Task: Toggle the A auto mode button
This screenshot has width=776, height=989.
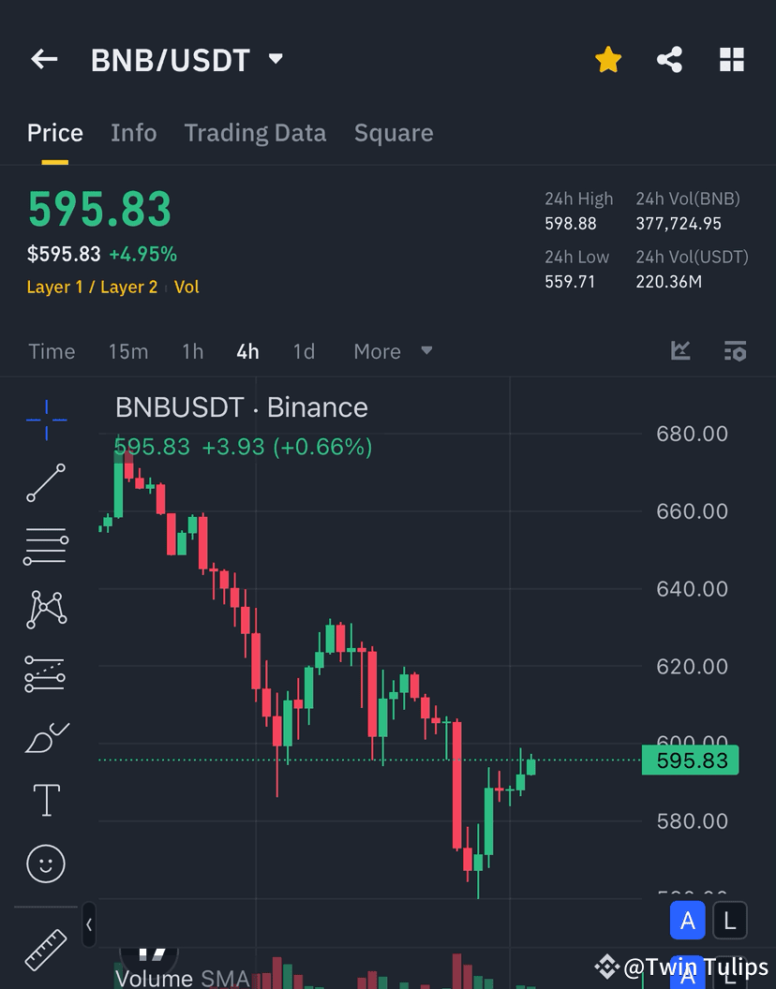Action: coord(688,921)
